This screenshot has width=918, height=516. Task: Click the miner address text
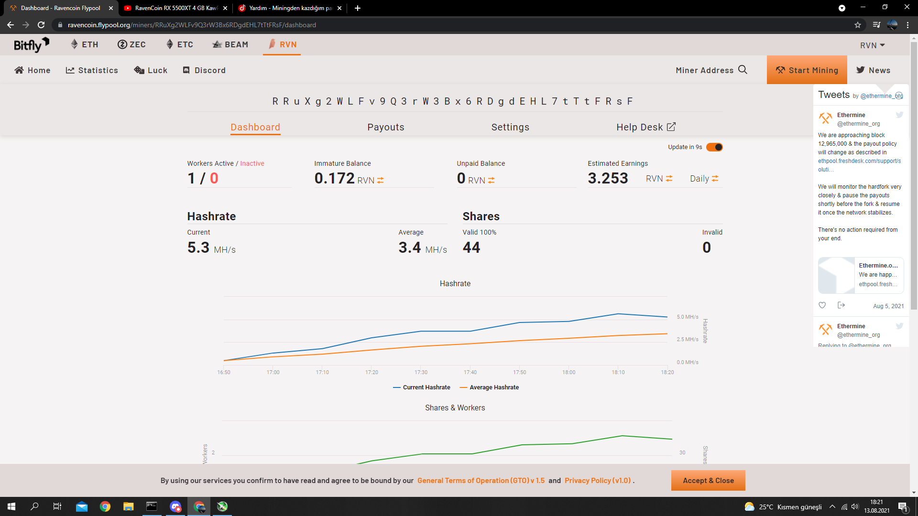pos(453,101)
